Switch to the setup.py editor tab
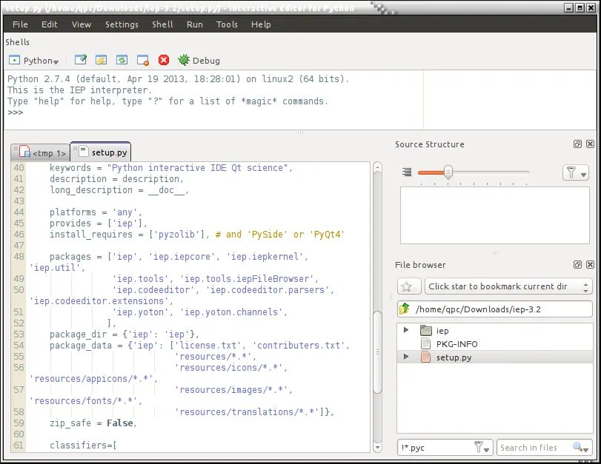601x464 pixels. 101,152
